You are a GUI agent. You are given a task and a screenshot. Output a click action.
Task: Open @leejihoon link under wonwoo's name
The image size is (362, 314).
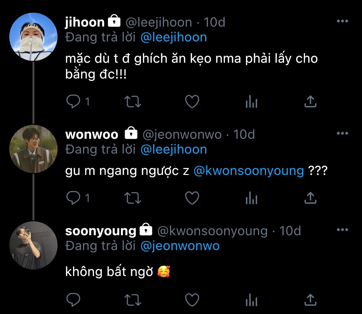[174, 150]
